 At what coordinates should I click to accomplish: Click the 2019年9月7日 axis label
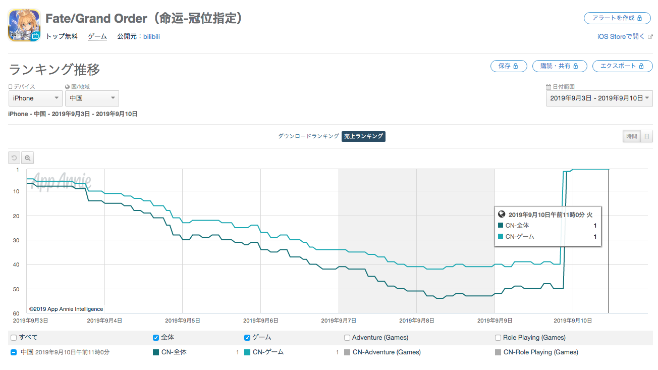[x=339, y=320]
